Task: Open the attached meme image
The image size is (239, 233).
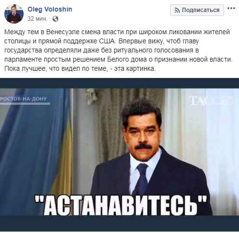Action: [x=119, y=155]
